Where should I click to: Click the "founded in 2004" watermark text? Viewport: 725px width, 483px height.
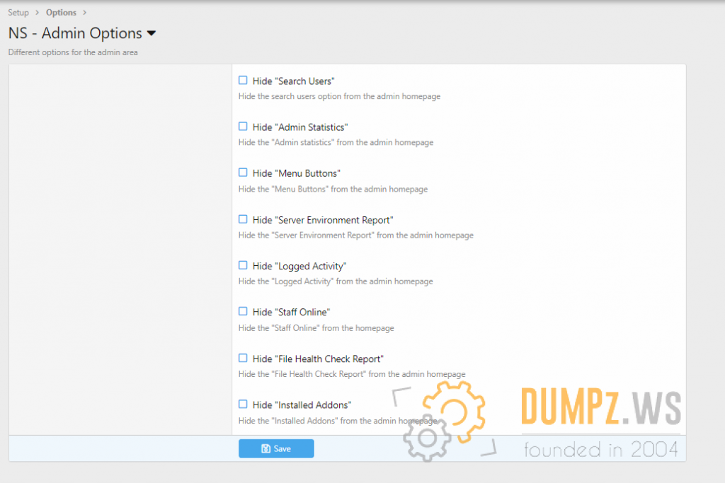(x=600, y=449)
